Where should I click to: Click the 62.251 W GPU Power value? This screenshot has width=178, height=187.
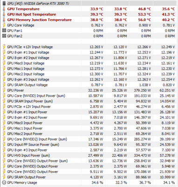pos(167,90)
